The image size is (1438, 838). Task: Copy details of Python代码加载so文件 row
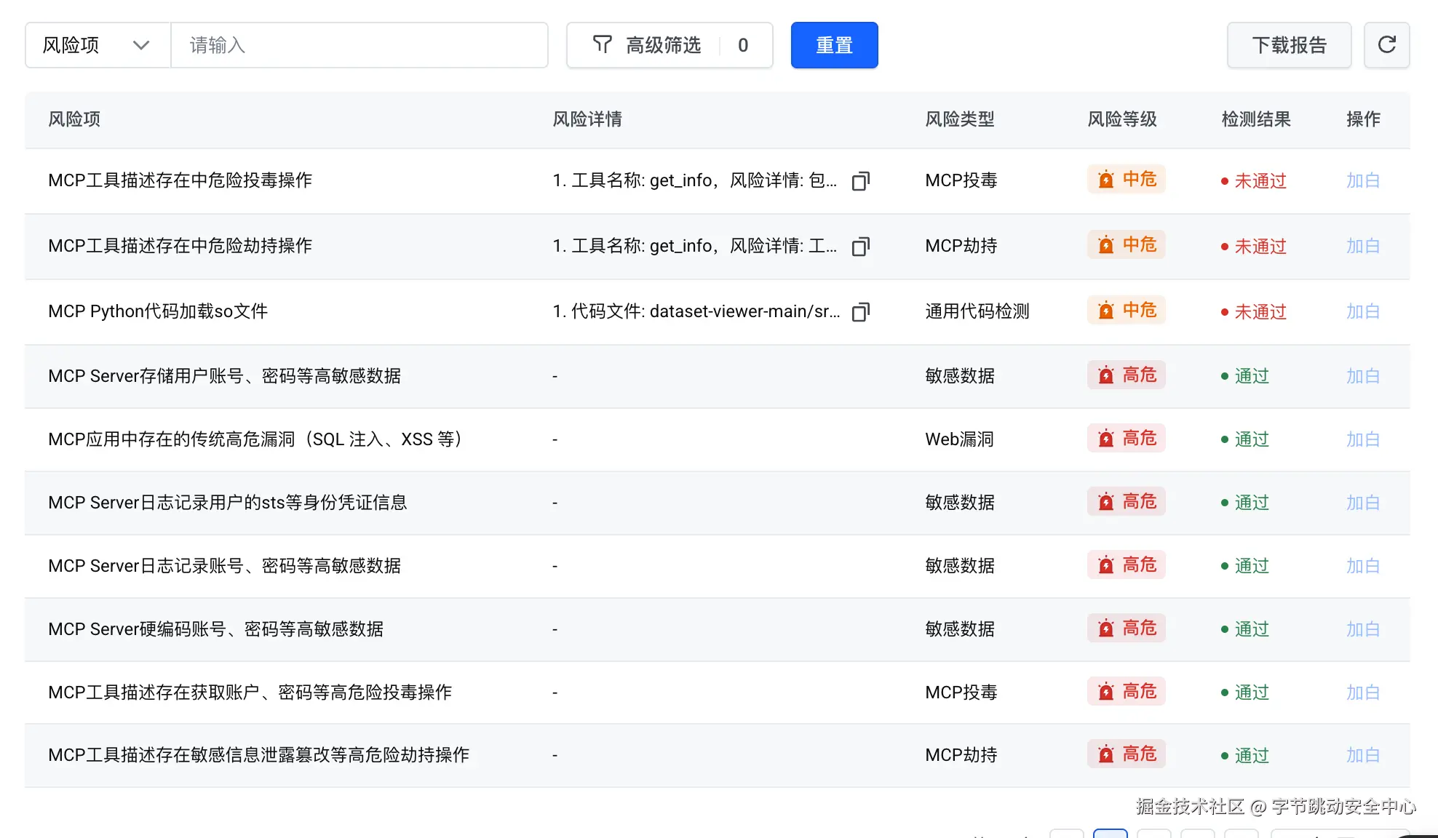click(861, 312)
